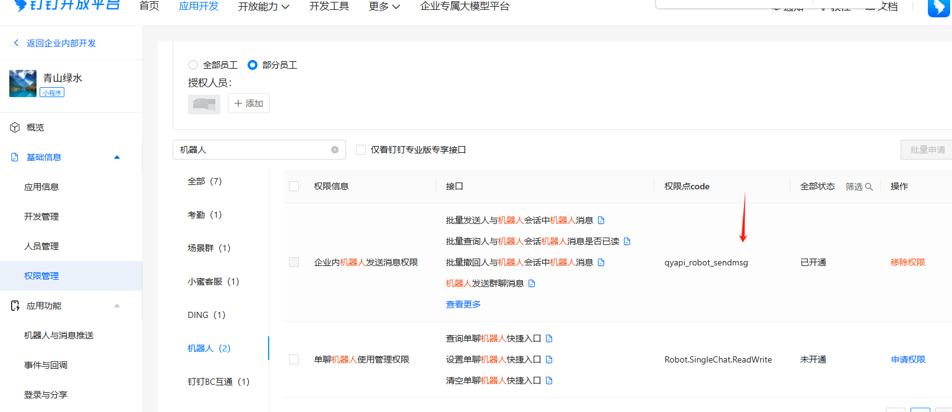952x412 pixels.
Task: Click the 添加 button for authorized members
Action: pos(249,103)
